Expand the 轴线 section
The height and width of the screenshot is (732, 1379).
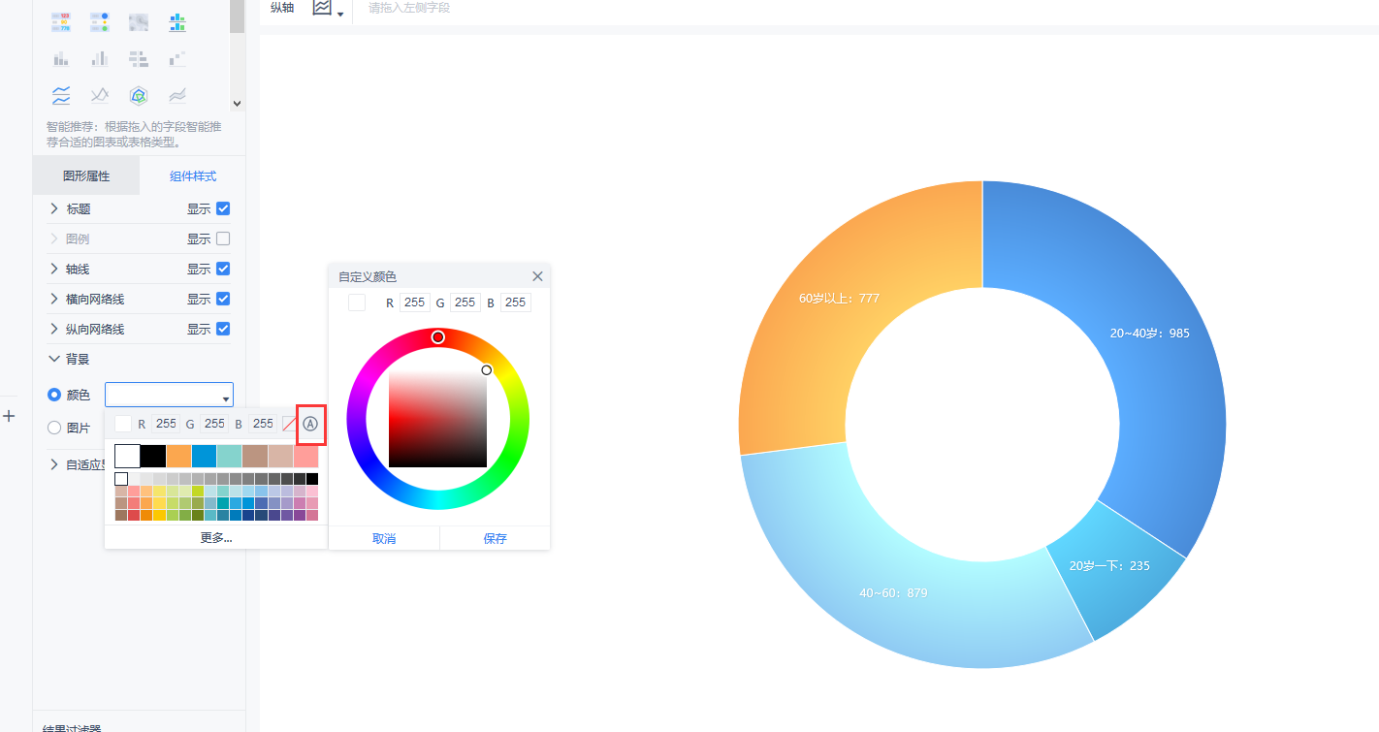(54, 269)
